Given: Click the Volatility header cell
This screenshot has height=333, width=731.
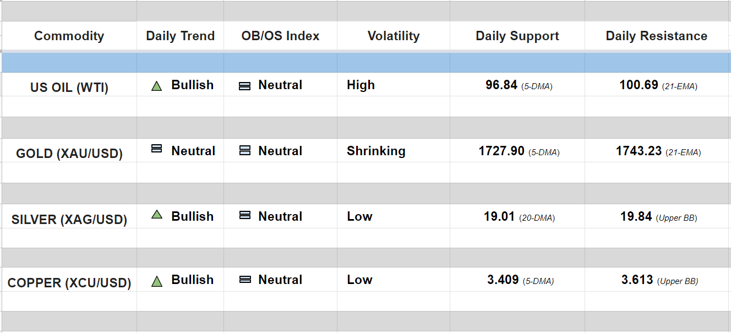Looking at the screenshot, I should tap(393, 36).
